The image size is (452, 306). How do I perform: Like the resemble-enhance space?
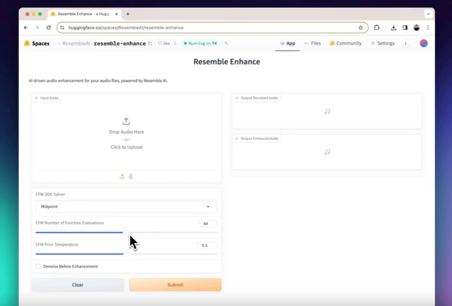(163, 43)
